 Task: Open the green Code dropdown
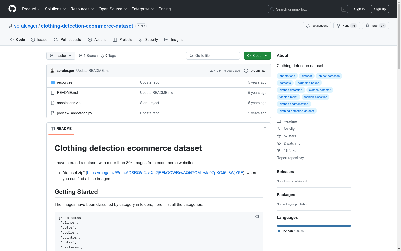click(x=257, y=56)
